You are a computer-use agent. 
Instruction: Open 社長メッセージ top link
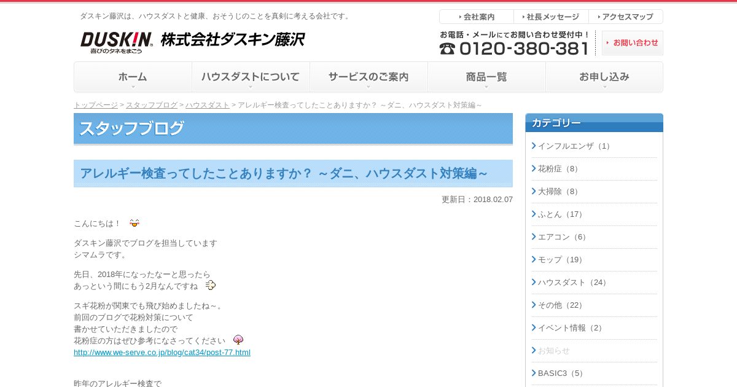552,17
